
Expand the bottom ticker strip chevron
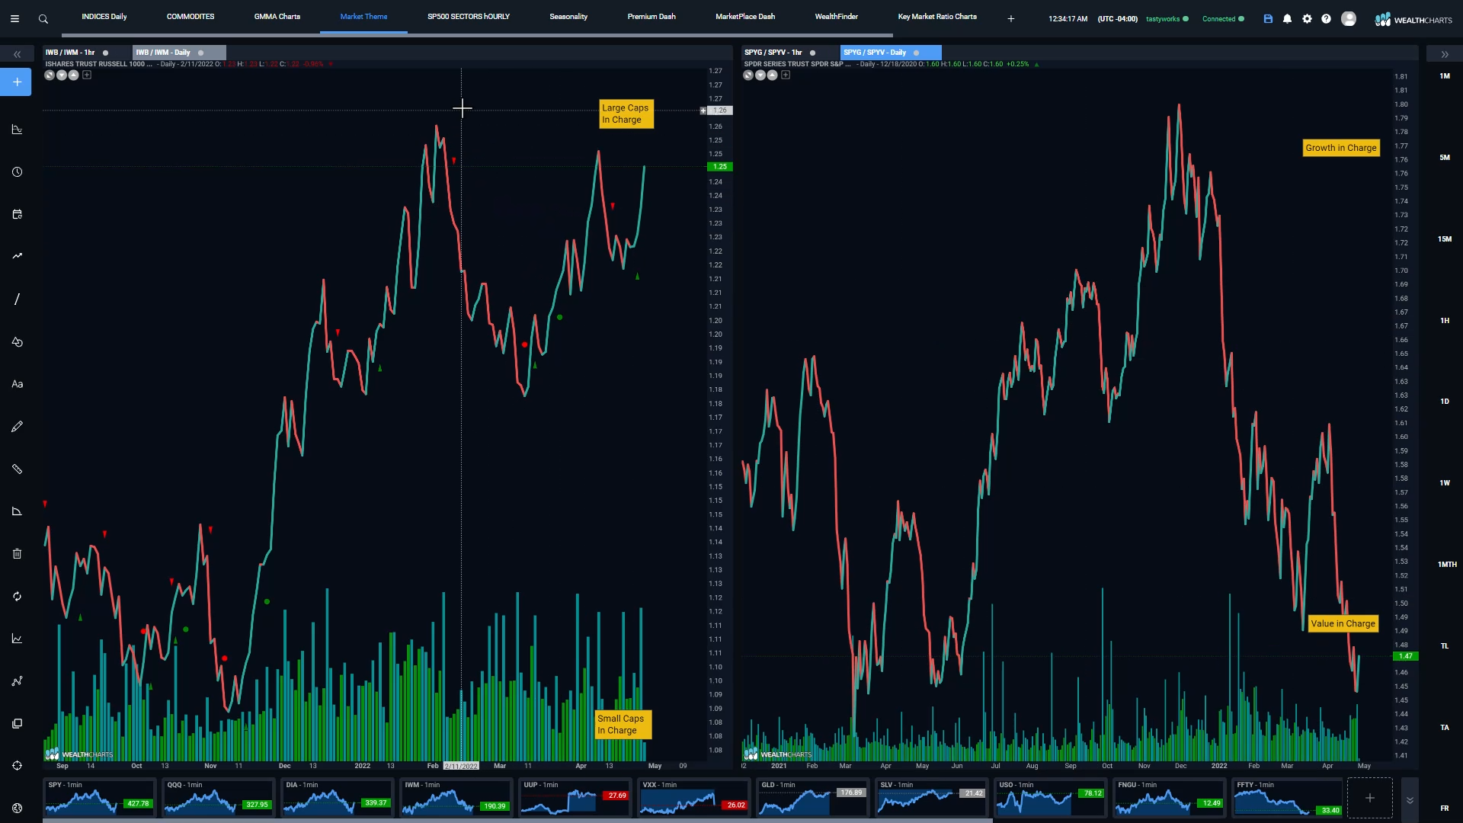point(1410,799)
